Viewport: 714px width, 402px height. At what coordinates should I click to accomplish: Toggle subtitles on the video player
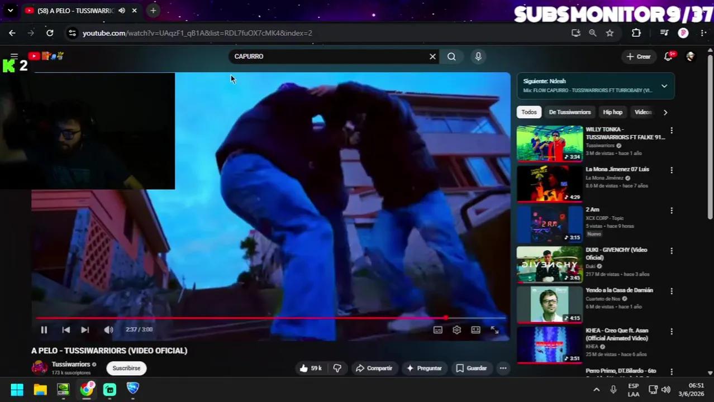tap(438, 330)
